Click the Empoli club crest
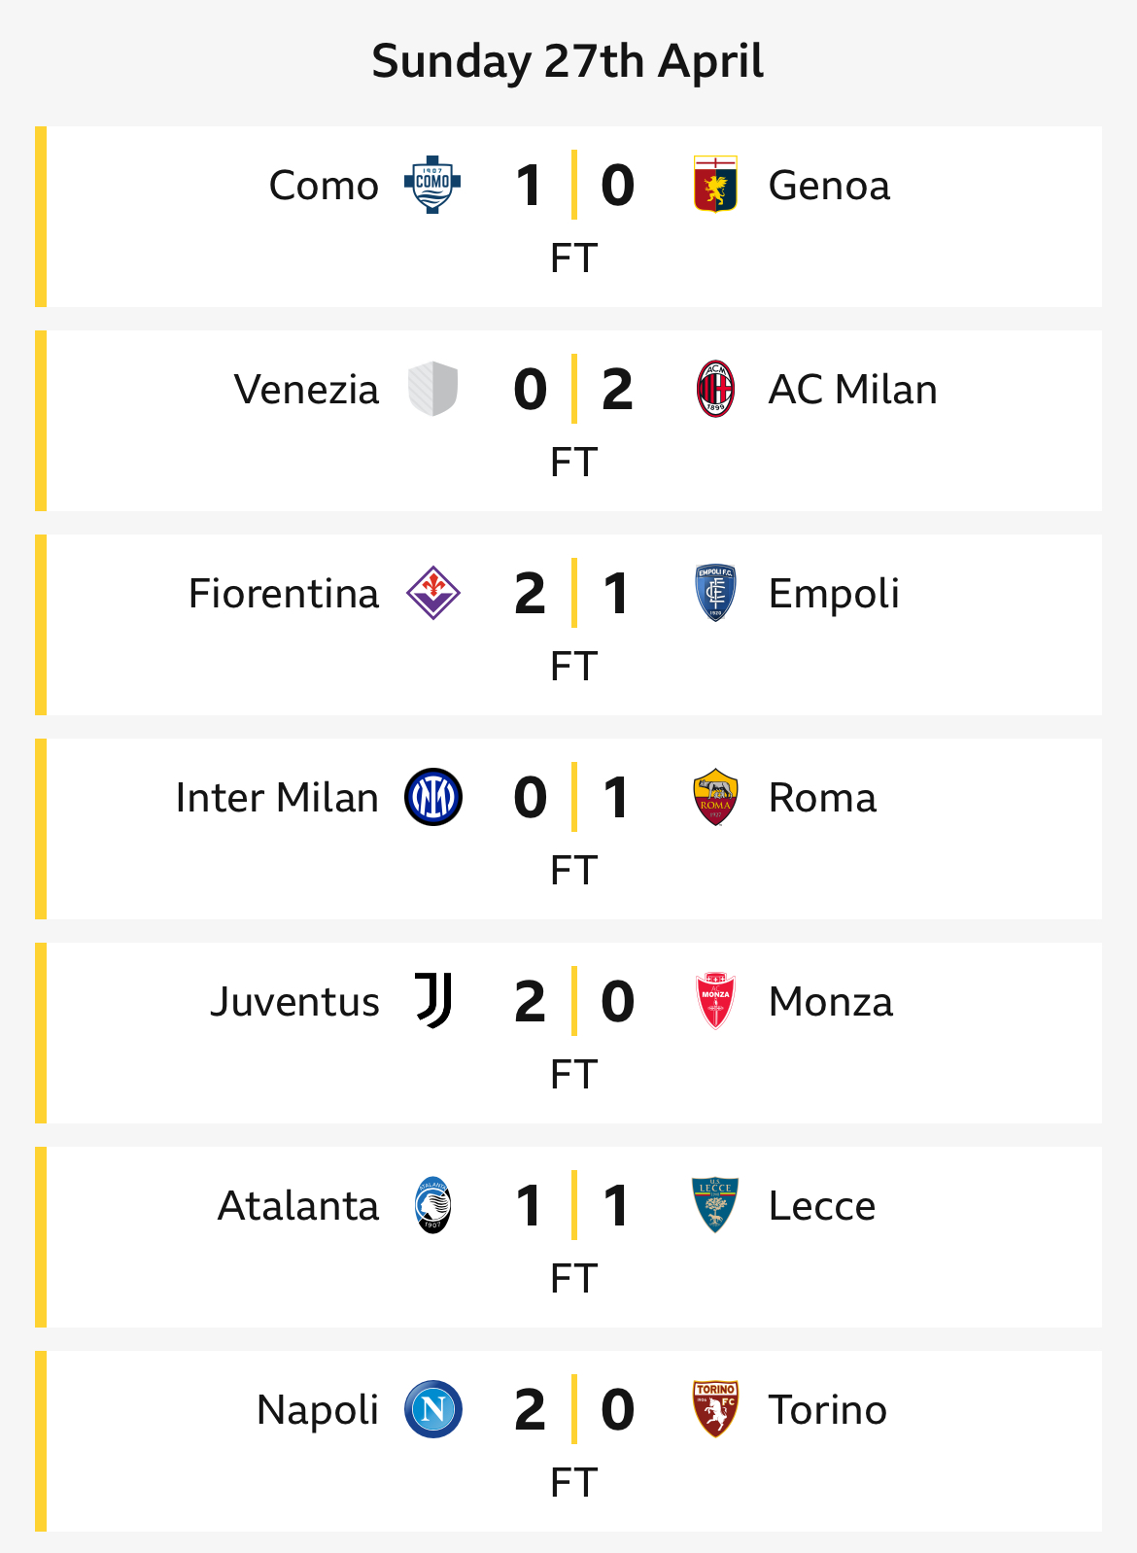Viewport: 1137px width, 1553px height. 715,593
